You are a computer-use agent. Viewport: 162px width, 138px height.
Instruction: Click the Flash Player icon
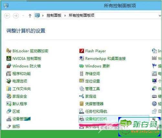click(81, 51)
